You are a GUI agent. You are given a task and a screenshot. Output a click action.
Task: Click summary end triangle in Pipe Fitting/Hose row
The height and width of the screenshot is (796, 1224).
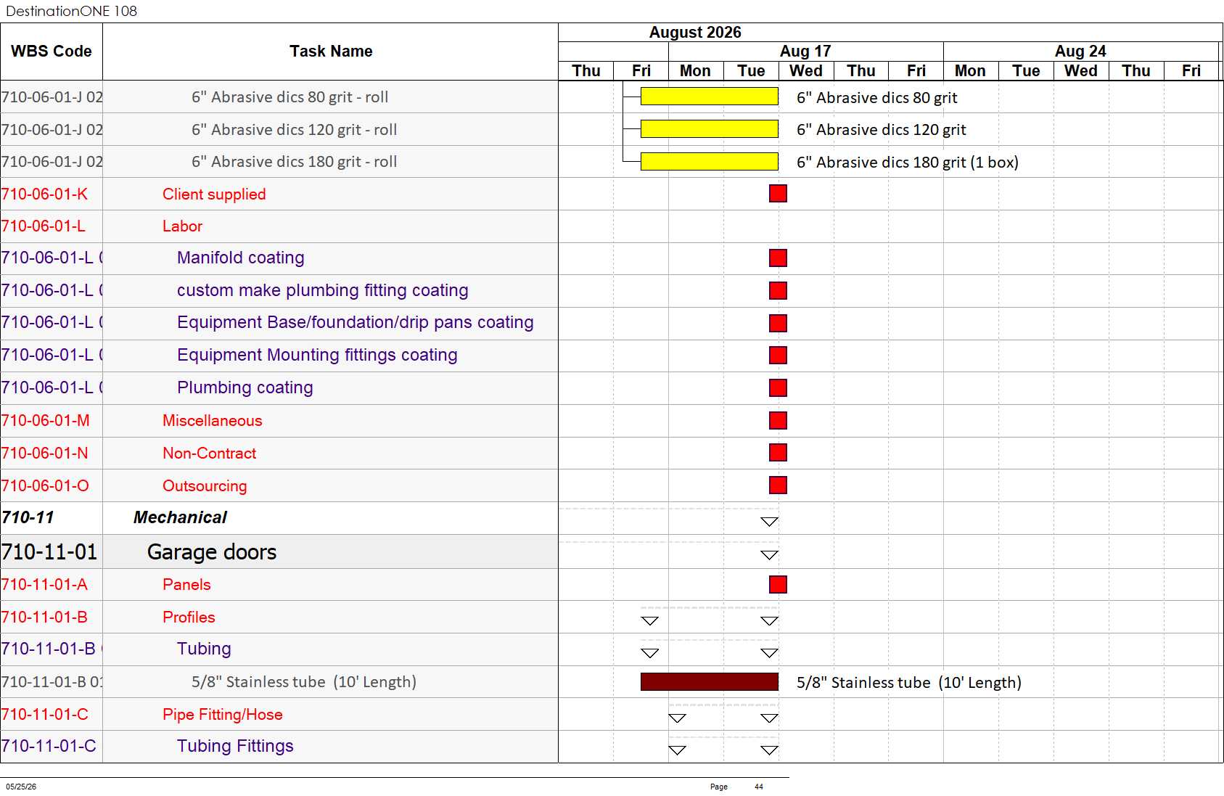[769, 718]
